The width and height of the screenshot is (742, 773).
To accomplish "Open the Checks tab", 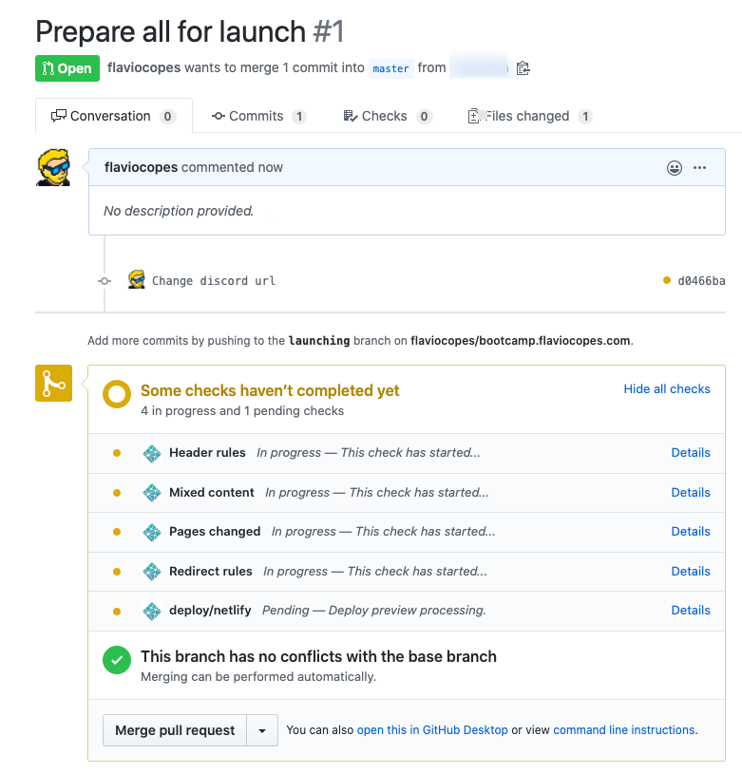I will [x=385, y=116].
